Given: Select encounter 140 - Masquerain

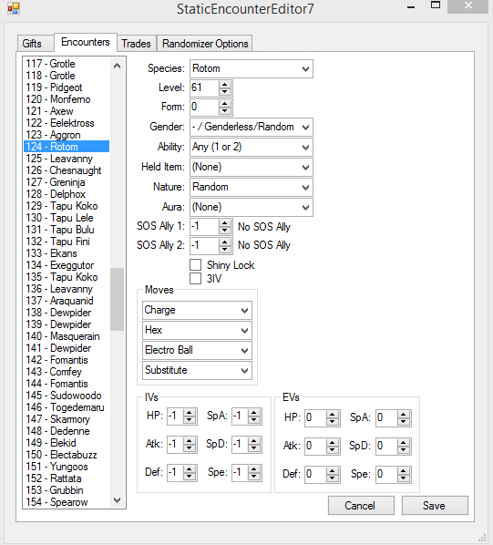Looking at the screenshot, I should [x=67, y=335].
